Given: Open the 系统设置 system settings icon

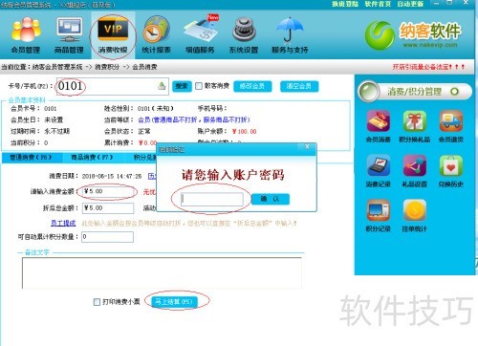Looking at the screenshot, I should point(244,34).
